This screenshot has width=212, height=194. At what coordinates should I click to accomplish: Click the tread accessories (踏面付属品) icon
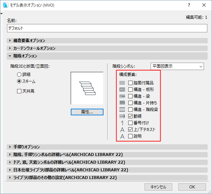coord(122,83)
